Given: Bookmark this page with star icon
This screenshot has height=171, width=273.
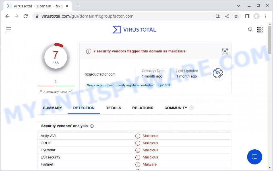Looking at the screenshot, I should pos(236,16).
